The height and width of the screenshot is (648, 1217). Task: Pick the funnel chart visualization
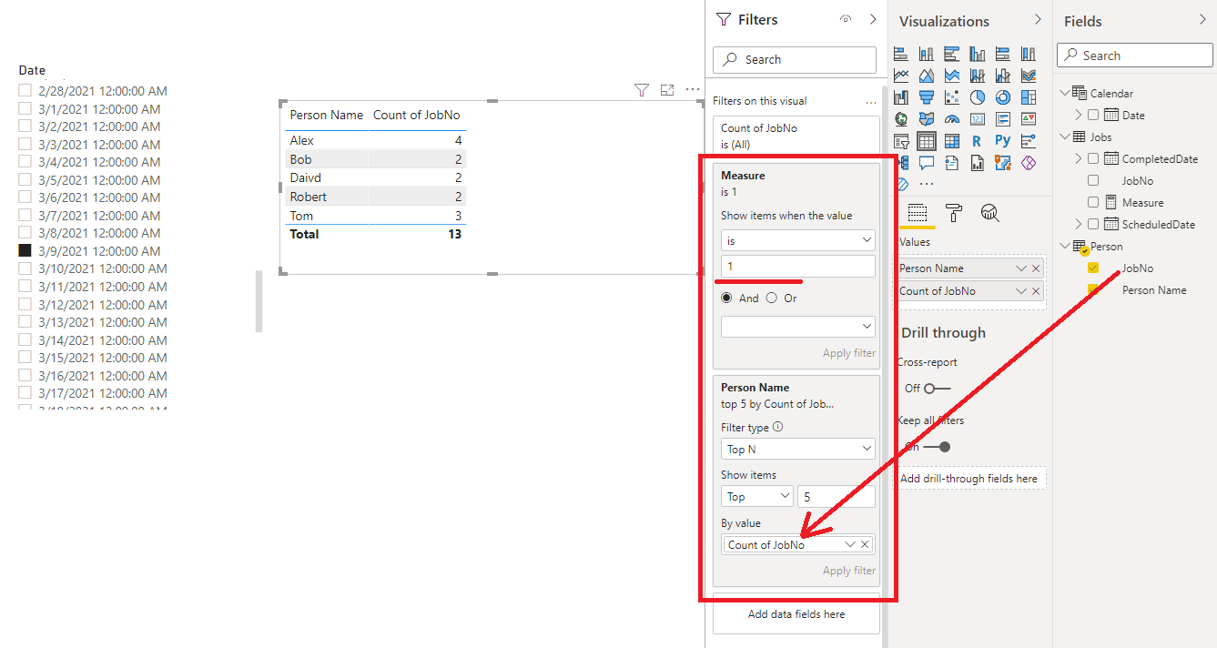(x=927, y=97)
